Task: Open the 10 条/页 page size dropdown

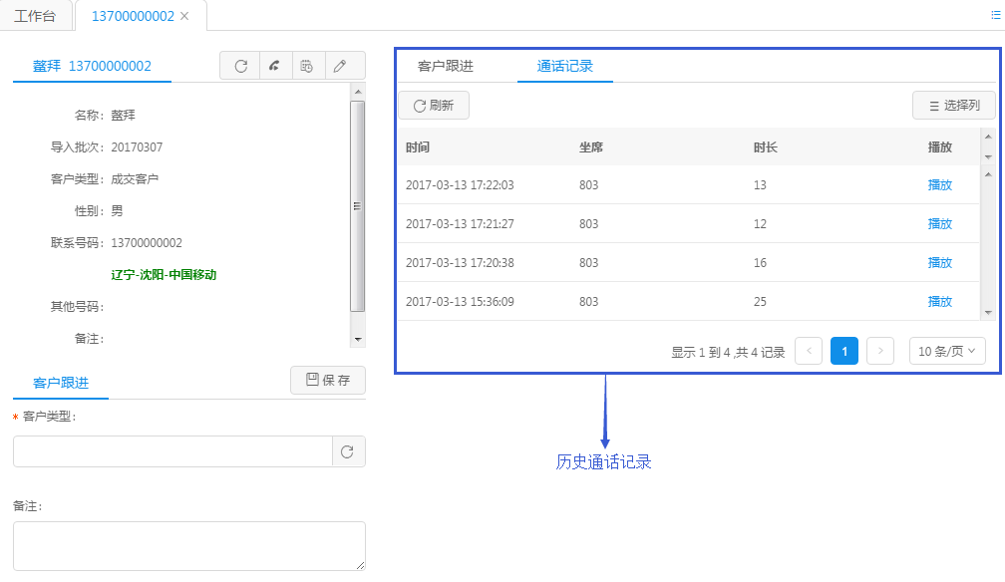Action: 947,351
